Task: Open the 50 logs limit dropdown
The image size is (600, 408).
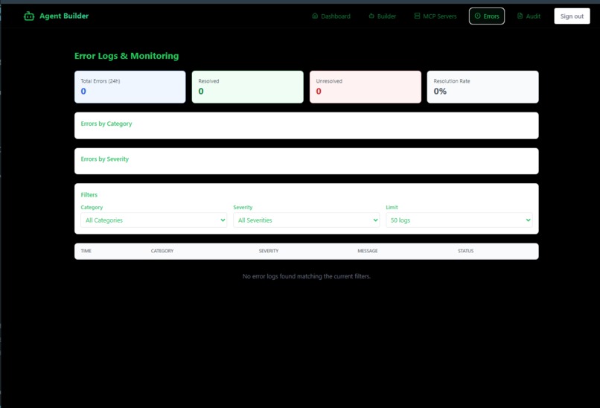Action: tap(459, 220)
